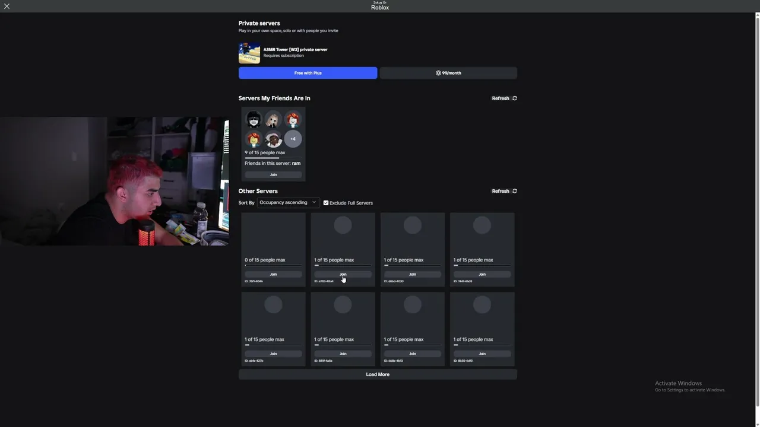The image size is (760, 427).
Task: Select the "Friends in this server: ram" text
Action: point(273,163)
